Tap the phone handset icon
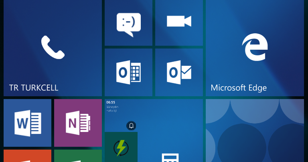This screenshot has height=162, width=308. (53, 47)
